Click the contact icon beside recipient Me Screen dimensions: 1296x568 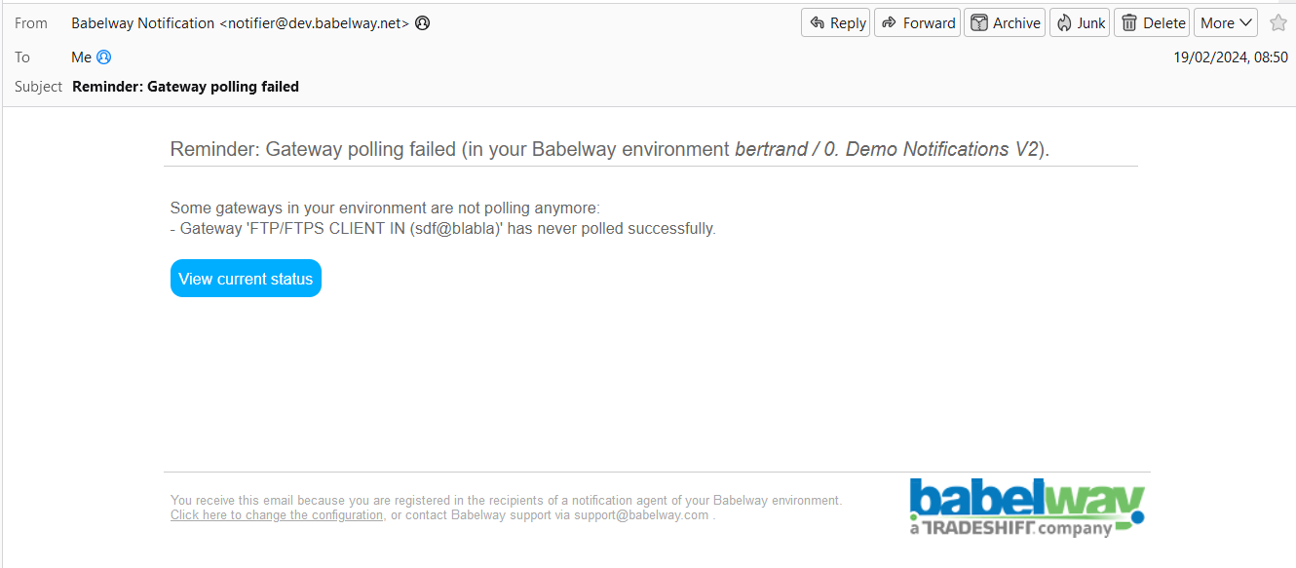(x=104, y=57)
